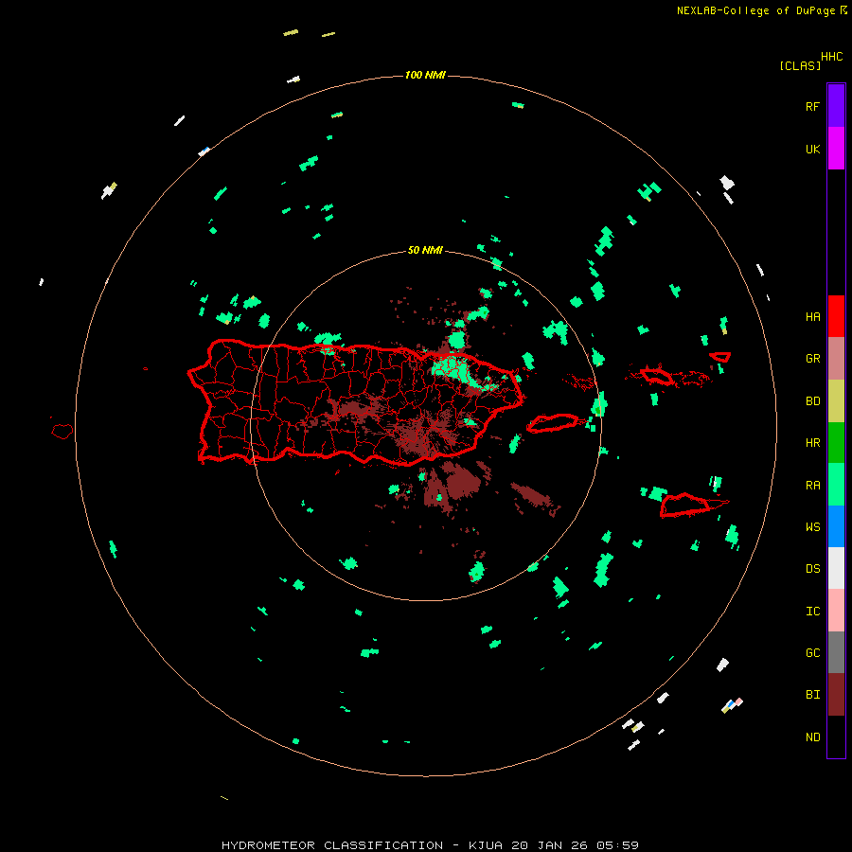This screenshot has height=852, width=852.
Task: Click the 05:59 timestamp
Action: [x=617, y=845]
